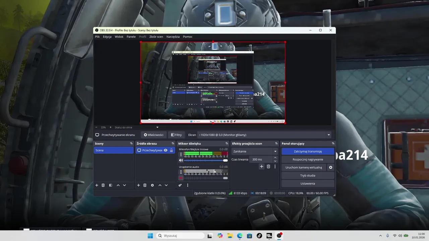Open Microsoft Edge from the taskbar

click(x=240, y=236)
